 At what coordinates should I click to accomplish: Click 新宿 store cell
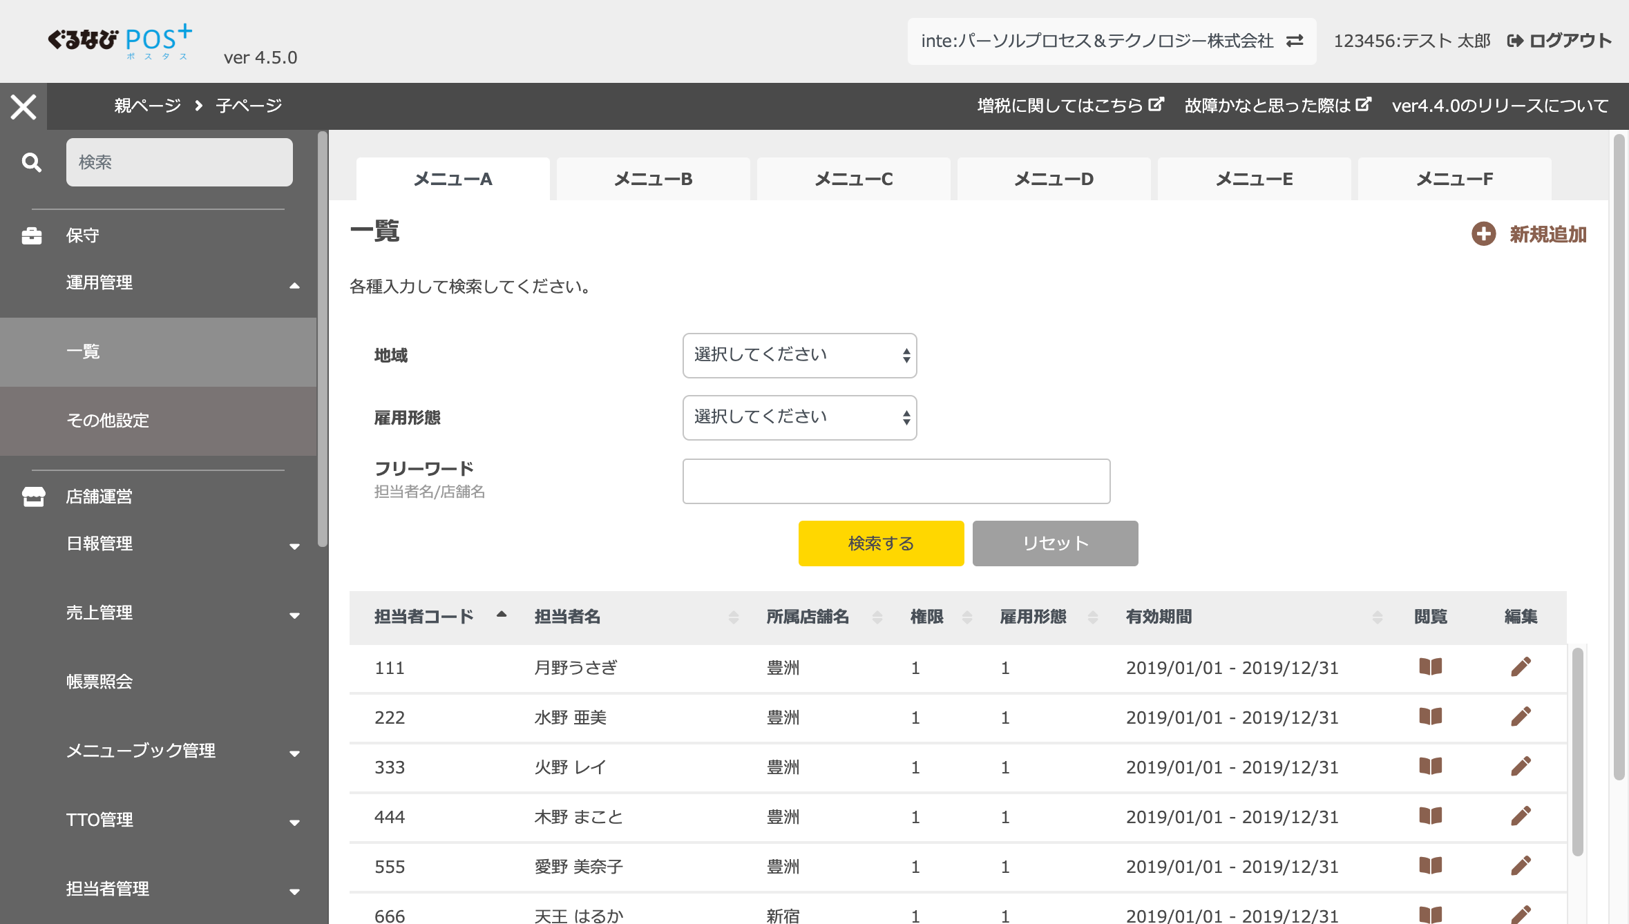[x=783, y=916]
